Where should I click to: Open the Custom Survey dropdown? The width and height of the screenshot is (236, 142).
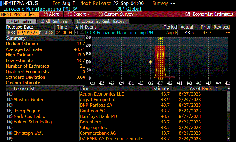click(118, 14)
